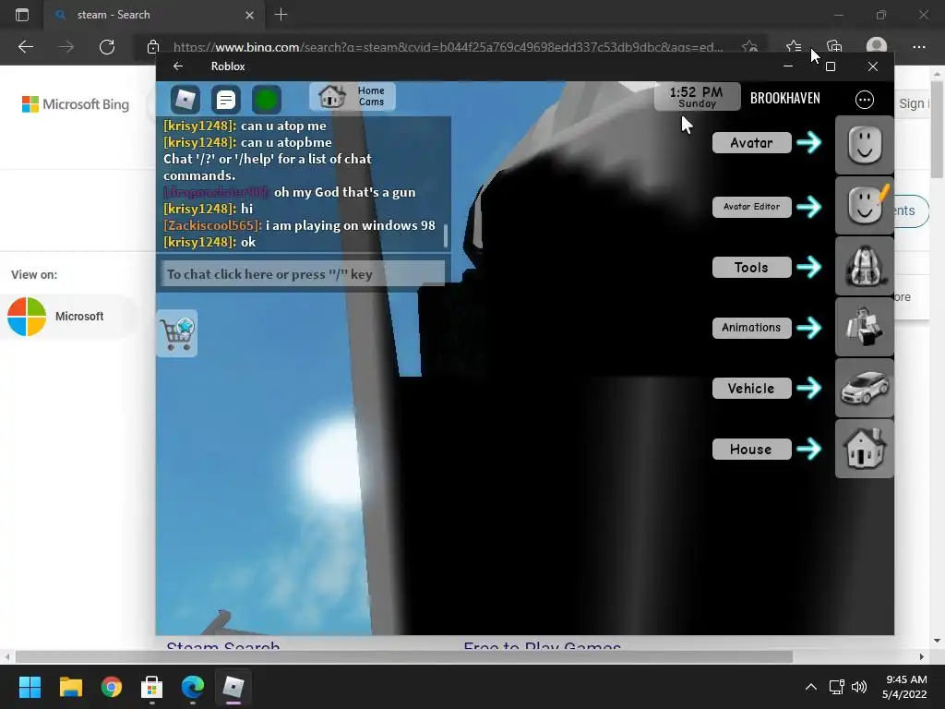
Task: Click the House label button
Action: click(x=751, y=450)
